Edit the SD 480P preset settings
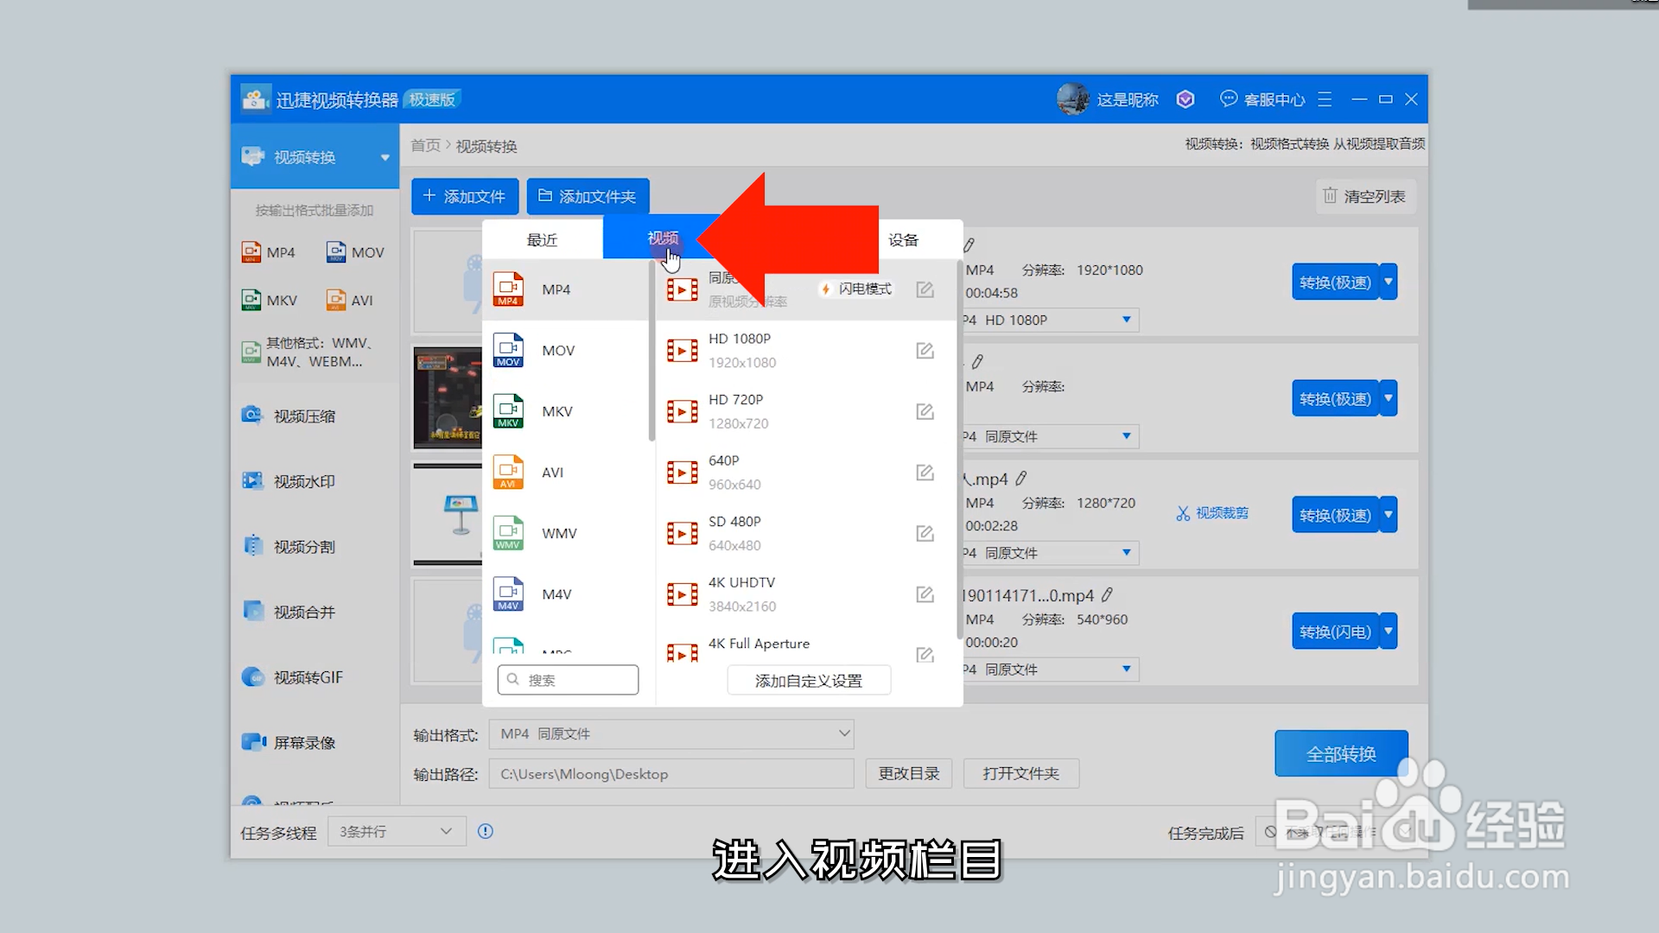 pyautogui.click(x=925, y=533)
